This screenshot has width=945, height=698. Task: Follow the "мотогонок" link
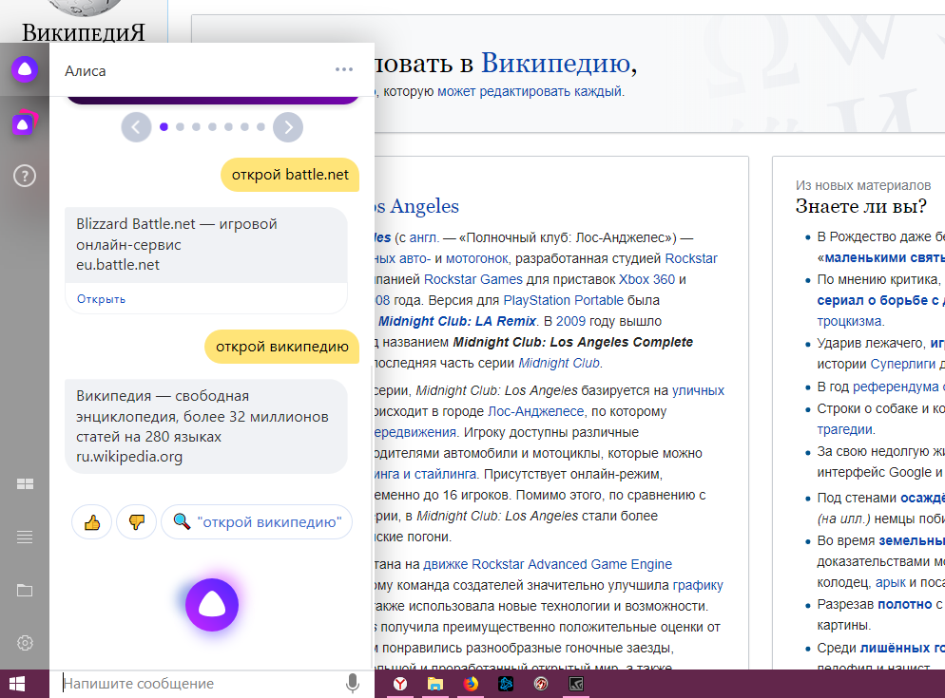pyautogui.click(x=477, y=259)
